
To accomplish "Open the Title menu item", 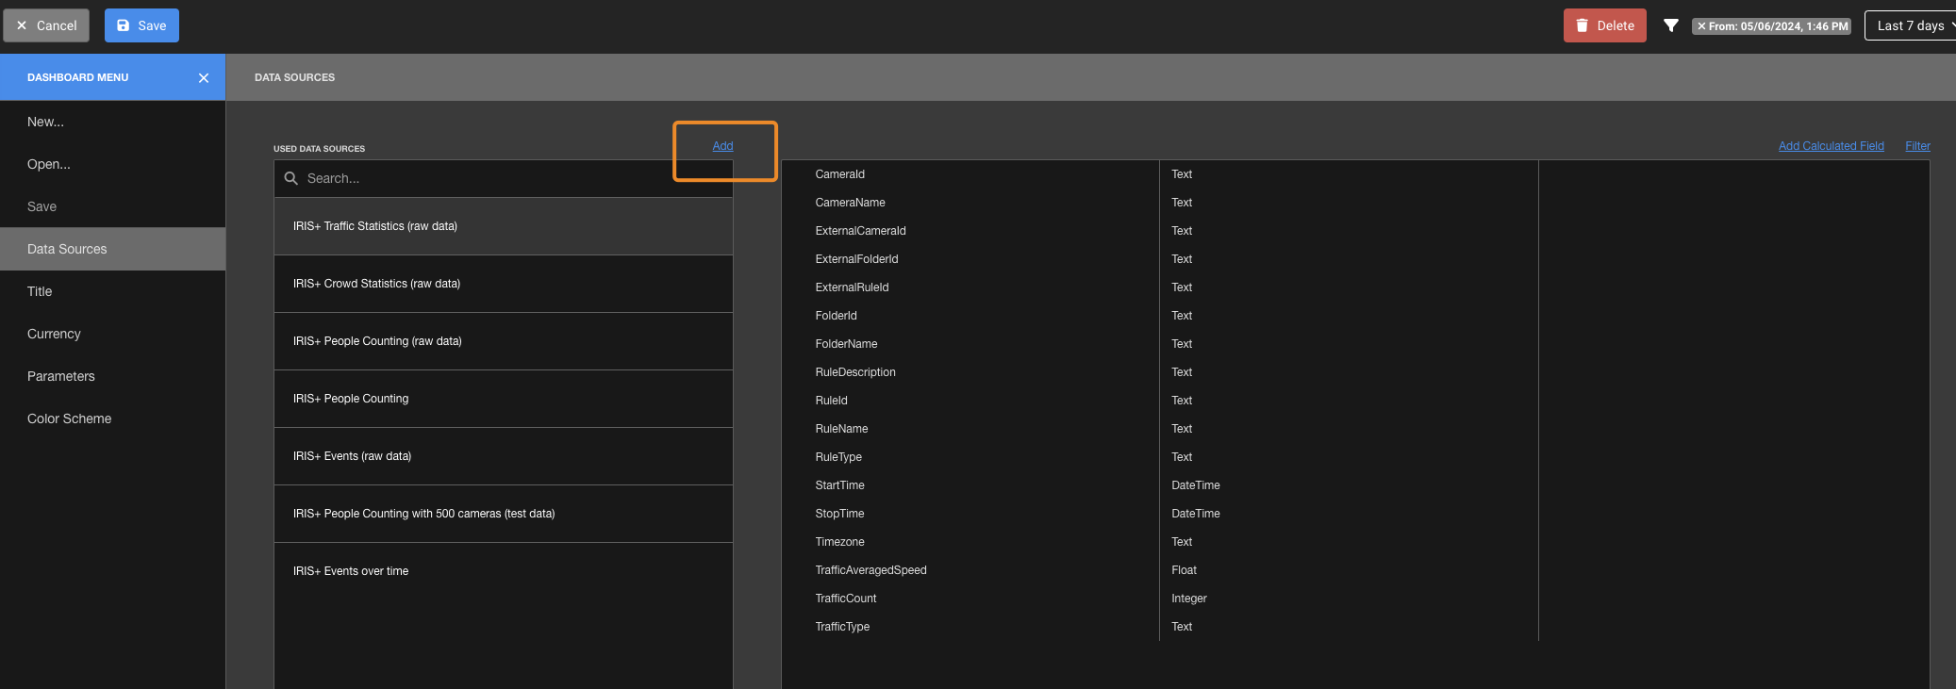I will click(x=40, y=291).
